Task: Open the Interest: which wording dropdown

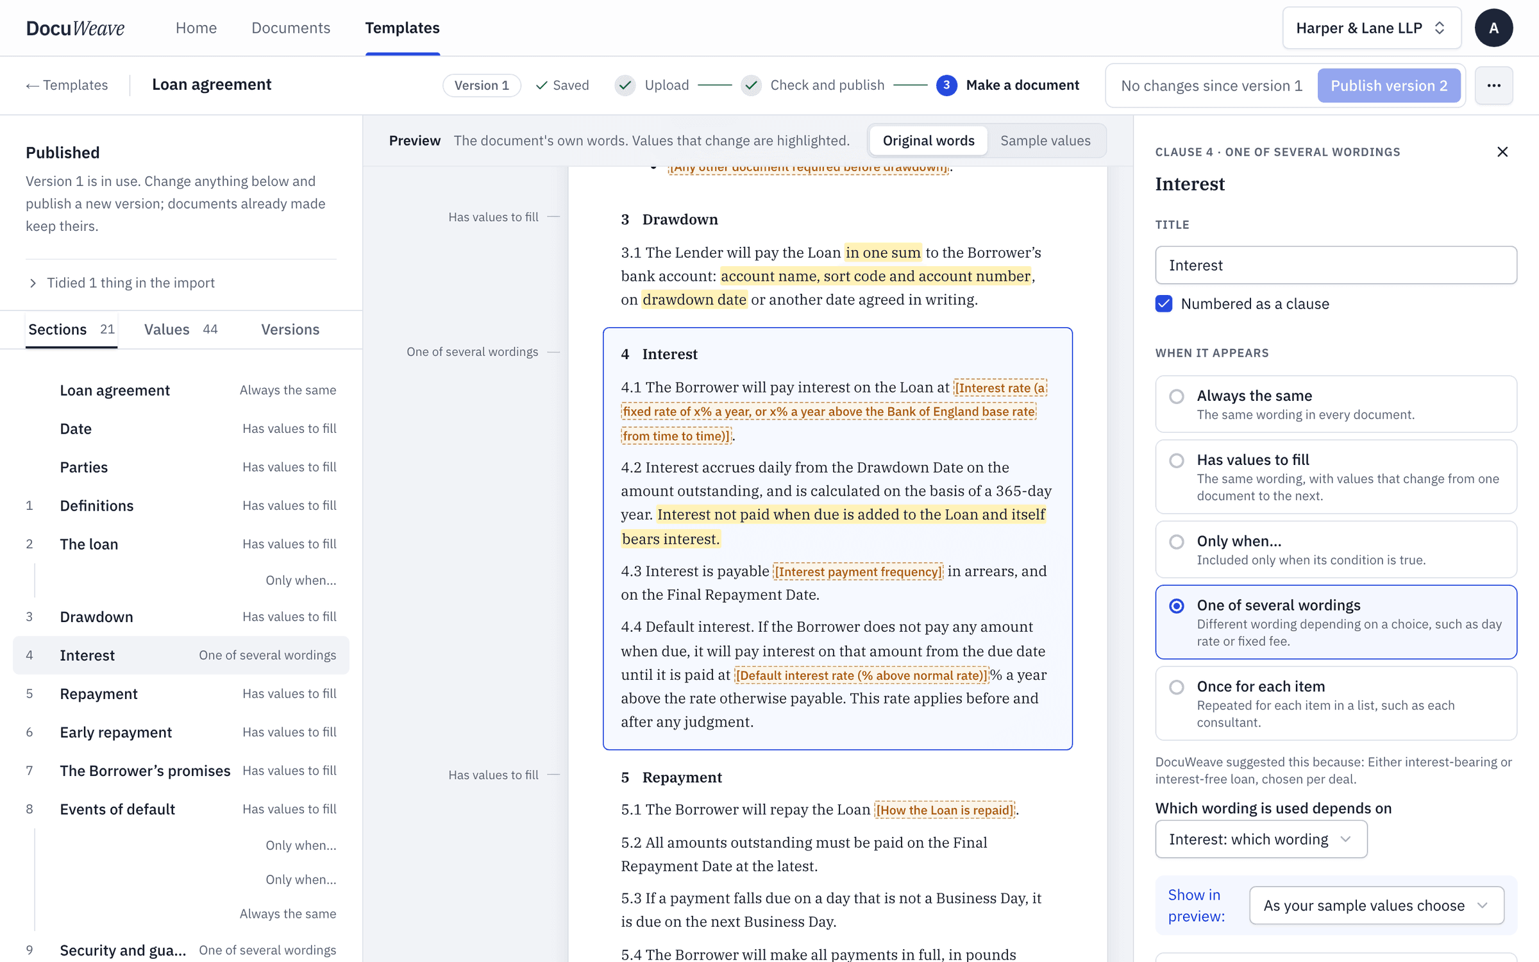Action: 1261,840
